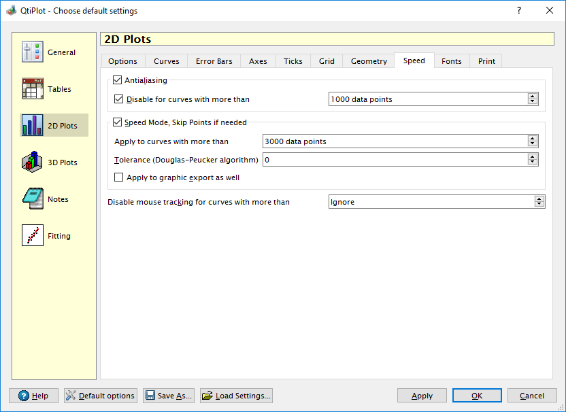Enable Apply to graphic export as well
The image size is (566, 412).
(x=119, y=177)
